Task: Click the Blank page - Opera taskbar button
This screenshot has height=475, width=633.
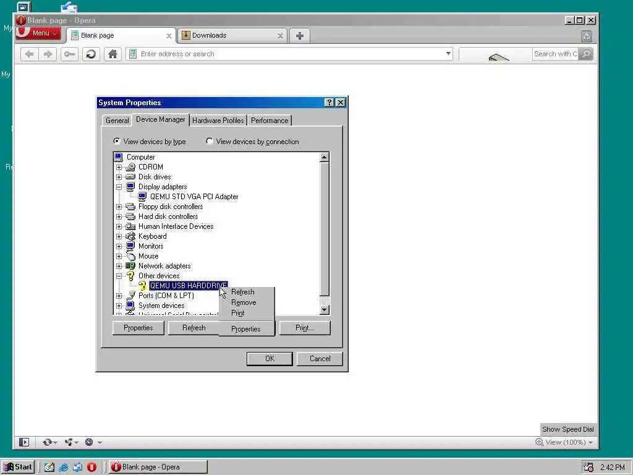Action: tap(158, 467)
